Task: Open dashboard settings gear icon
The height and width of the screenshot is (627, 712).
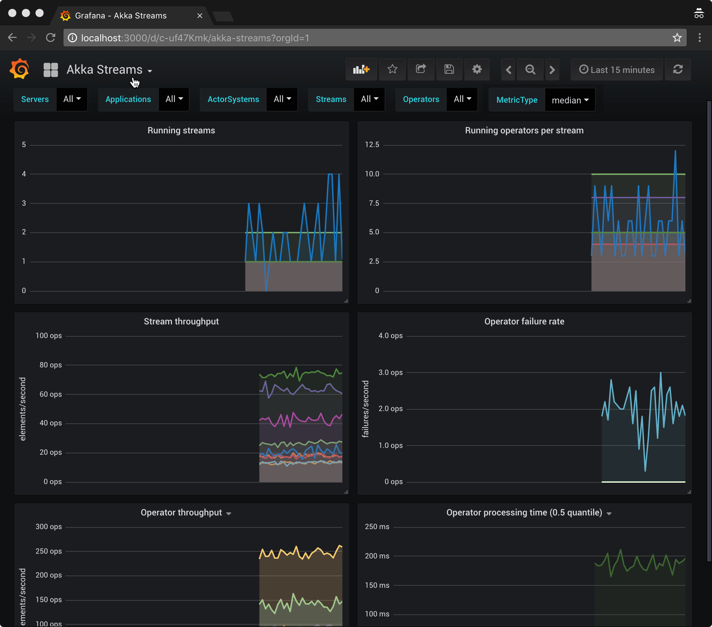Action: [477, 69]
